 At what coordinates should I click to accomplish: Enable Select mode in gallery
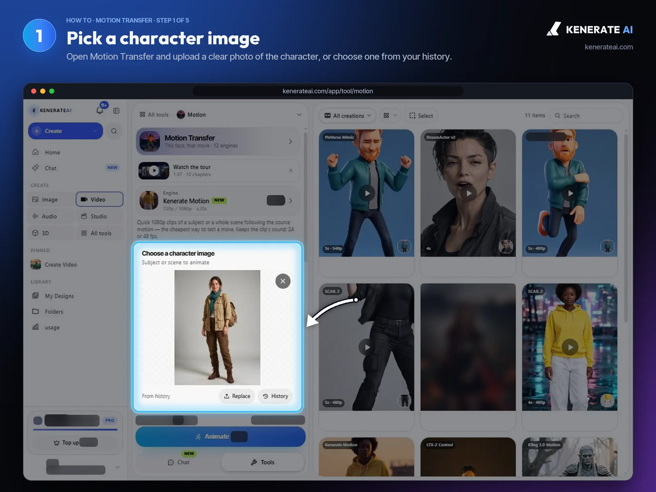pos(421,116)
